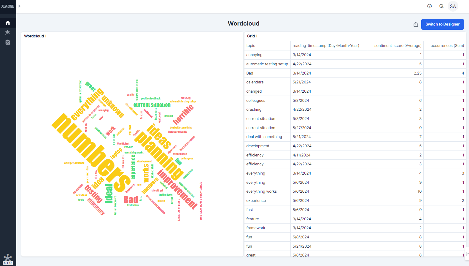Open the SA user avatar menu

coord(453,6)
